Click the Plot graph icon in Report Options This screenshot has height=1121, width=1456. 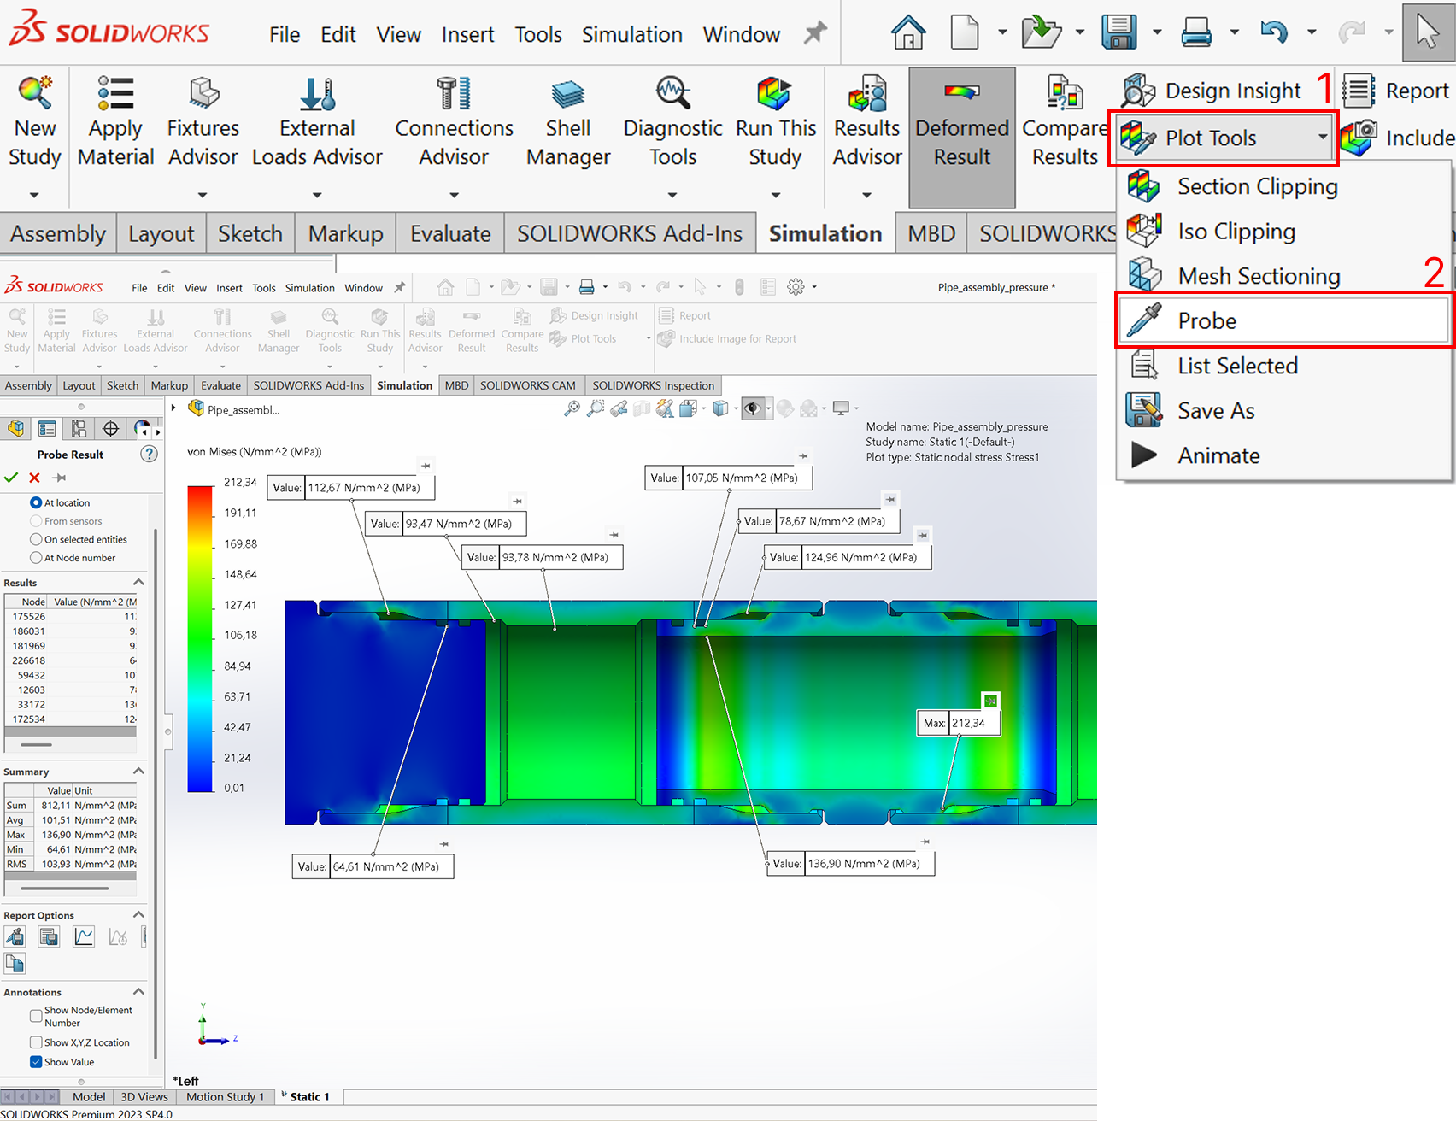coord(84,936)
